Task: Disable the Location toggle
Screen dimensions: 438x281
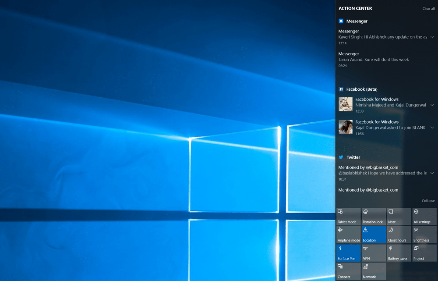Action: (374, 235)
